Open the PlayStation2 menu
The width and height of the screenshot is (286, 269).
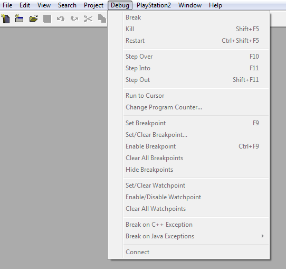pyautogui.click(x=154, y=5)
